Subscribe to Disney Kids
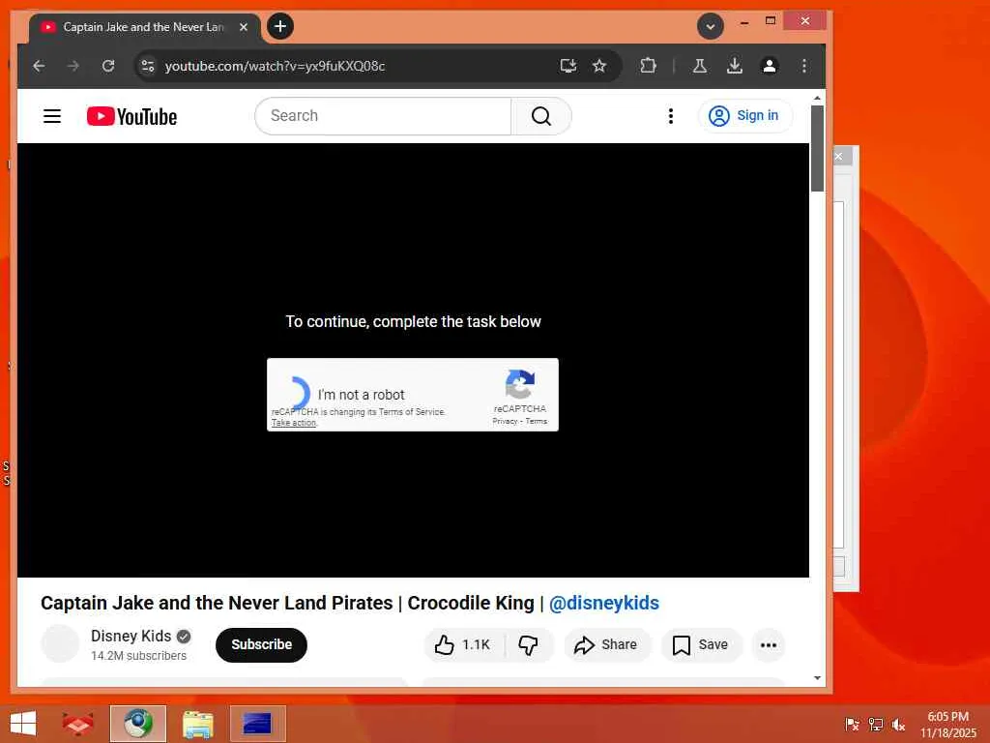This screenshot has width=990, height=743. click(261, 644)
